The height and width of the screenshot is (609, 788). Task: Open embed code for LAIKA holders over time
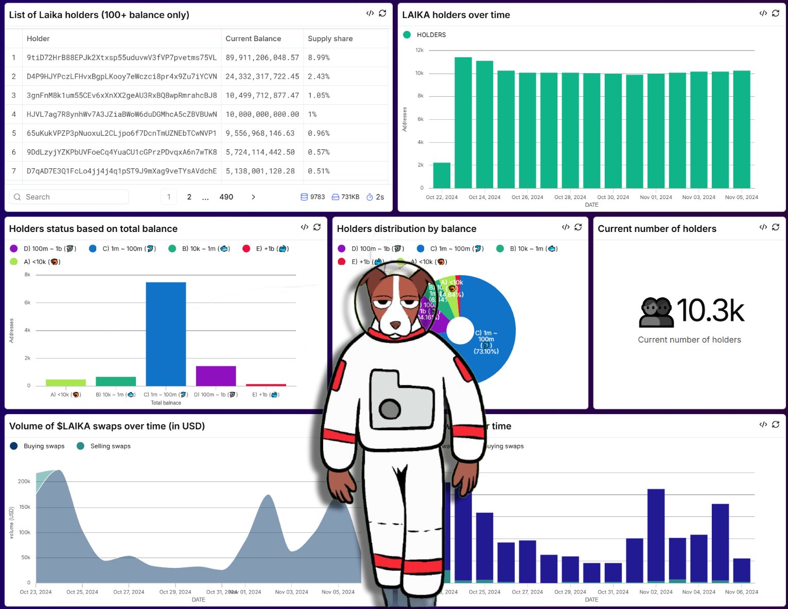[763, 13]
